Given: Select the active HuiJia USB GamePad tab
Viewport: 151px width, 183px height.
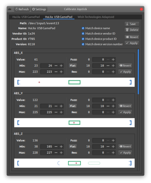Looking at the screenshot, I should coord(59,17).
